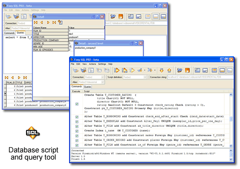The image size is (240, 169).
Task: Go to next row in back window results
Action: [19, 78]
